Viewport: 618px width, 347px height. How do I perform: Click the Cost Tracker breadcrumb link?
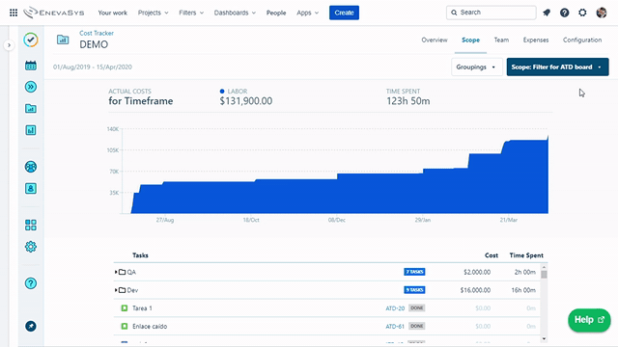click(97, 33)
